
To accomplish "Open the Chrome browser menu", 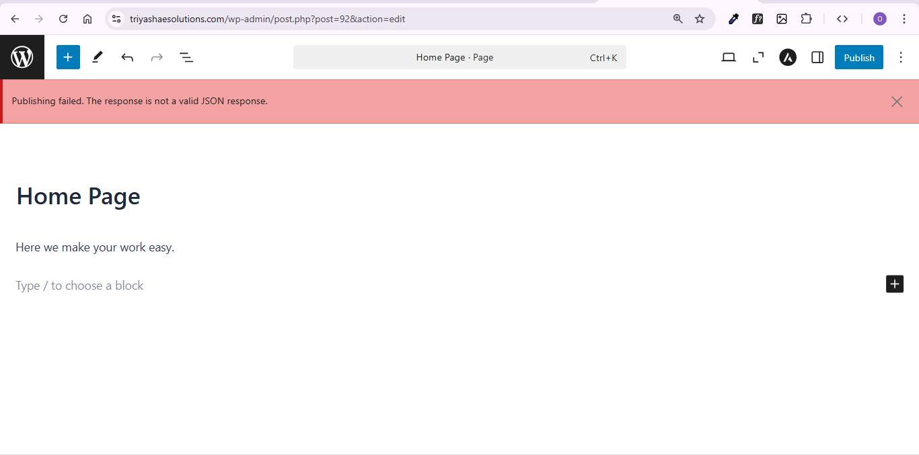I will pyautogui.click(x=904, y=18).
